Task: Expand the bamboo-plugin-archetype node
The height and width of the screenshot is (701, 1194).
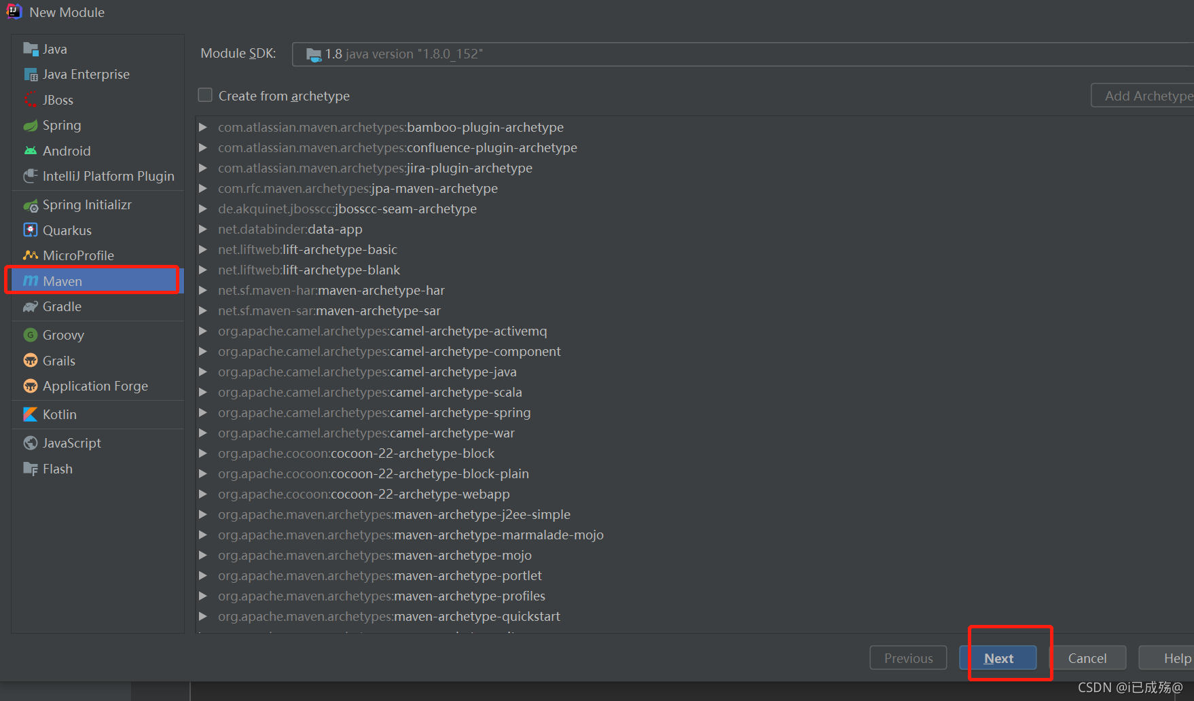Action: 202,127
